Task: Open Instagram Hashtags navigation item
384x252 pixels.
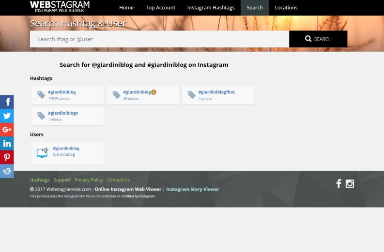Action: click(x=211, y=8)
